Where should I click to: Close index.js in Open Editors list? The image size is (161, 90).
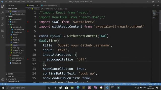point(9,11)
